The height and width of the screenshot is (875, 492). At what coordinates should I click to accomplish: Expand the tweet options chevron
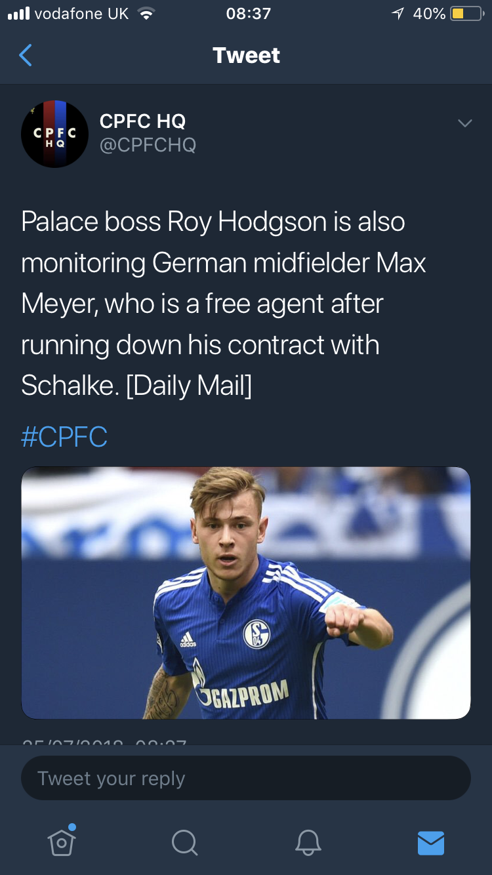click(x=464, y=123)
